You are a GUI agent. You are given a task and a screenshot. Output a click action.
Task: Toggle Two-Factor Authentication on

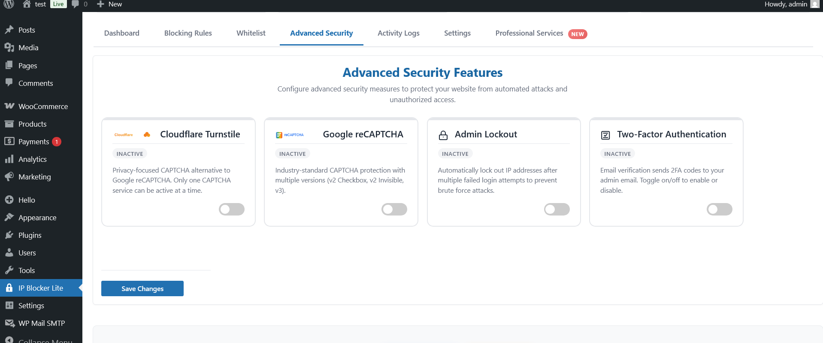[719, 209]
